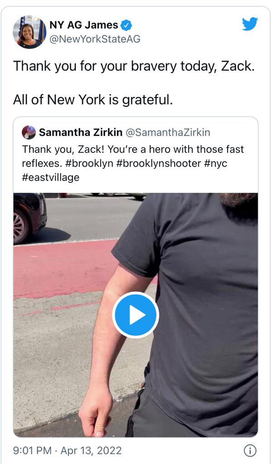Click the #eastvillage hashtag
The width and height of the screenshot is (272, 464).
pyautogui.click(x=51, y=177)
